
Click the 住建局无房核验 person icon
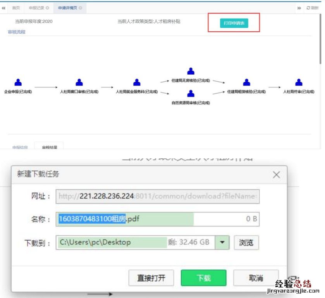click(191, 71)
